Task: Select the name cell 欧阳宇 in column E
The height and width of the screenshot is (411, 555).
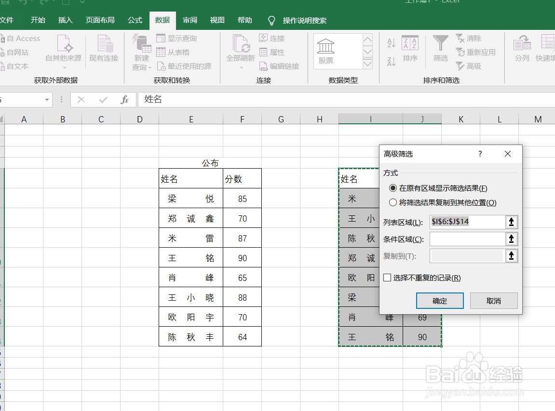Action: coord(191,317)
